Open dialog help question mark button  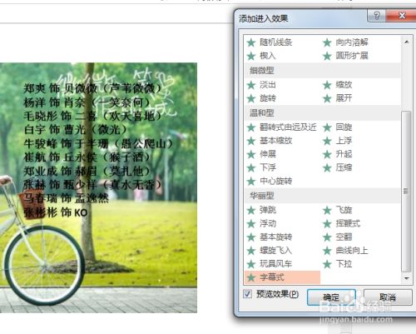(376, 15)
